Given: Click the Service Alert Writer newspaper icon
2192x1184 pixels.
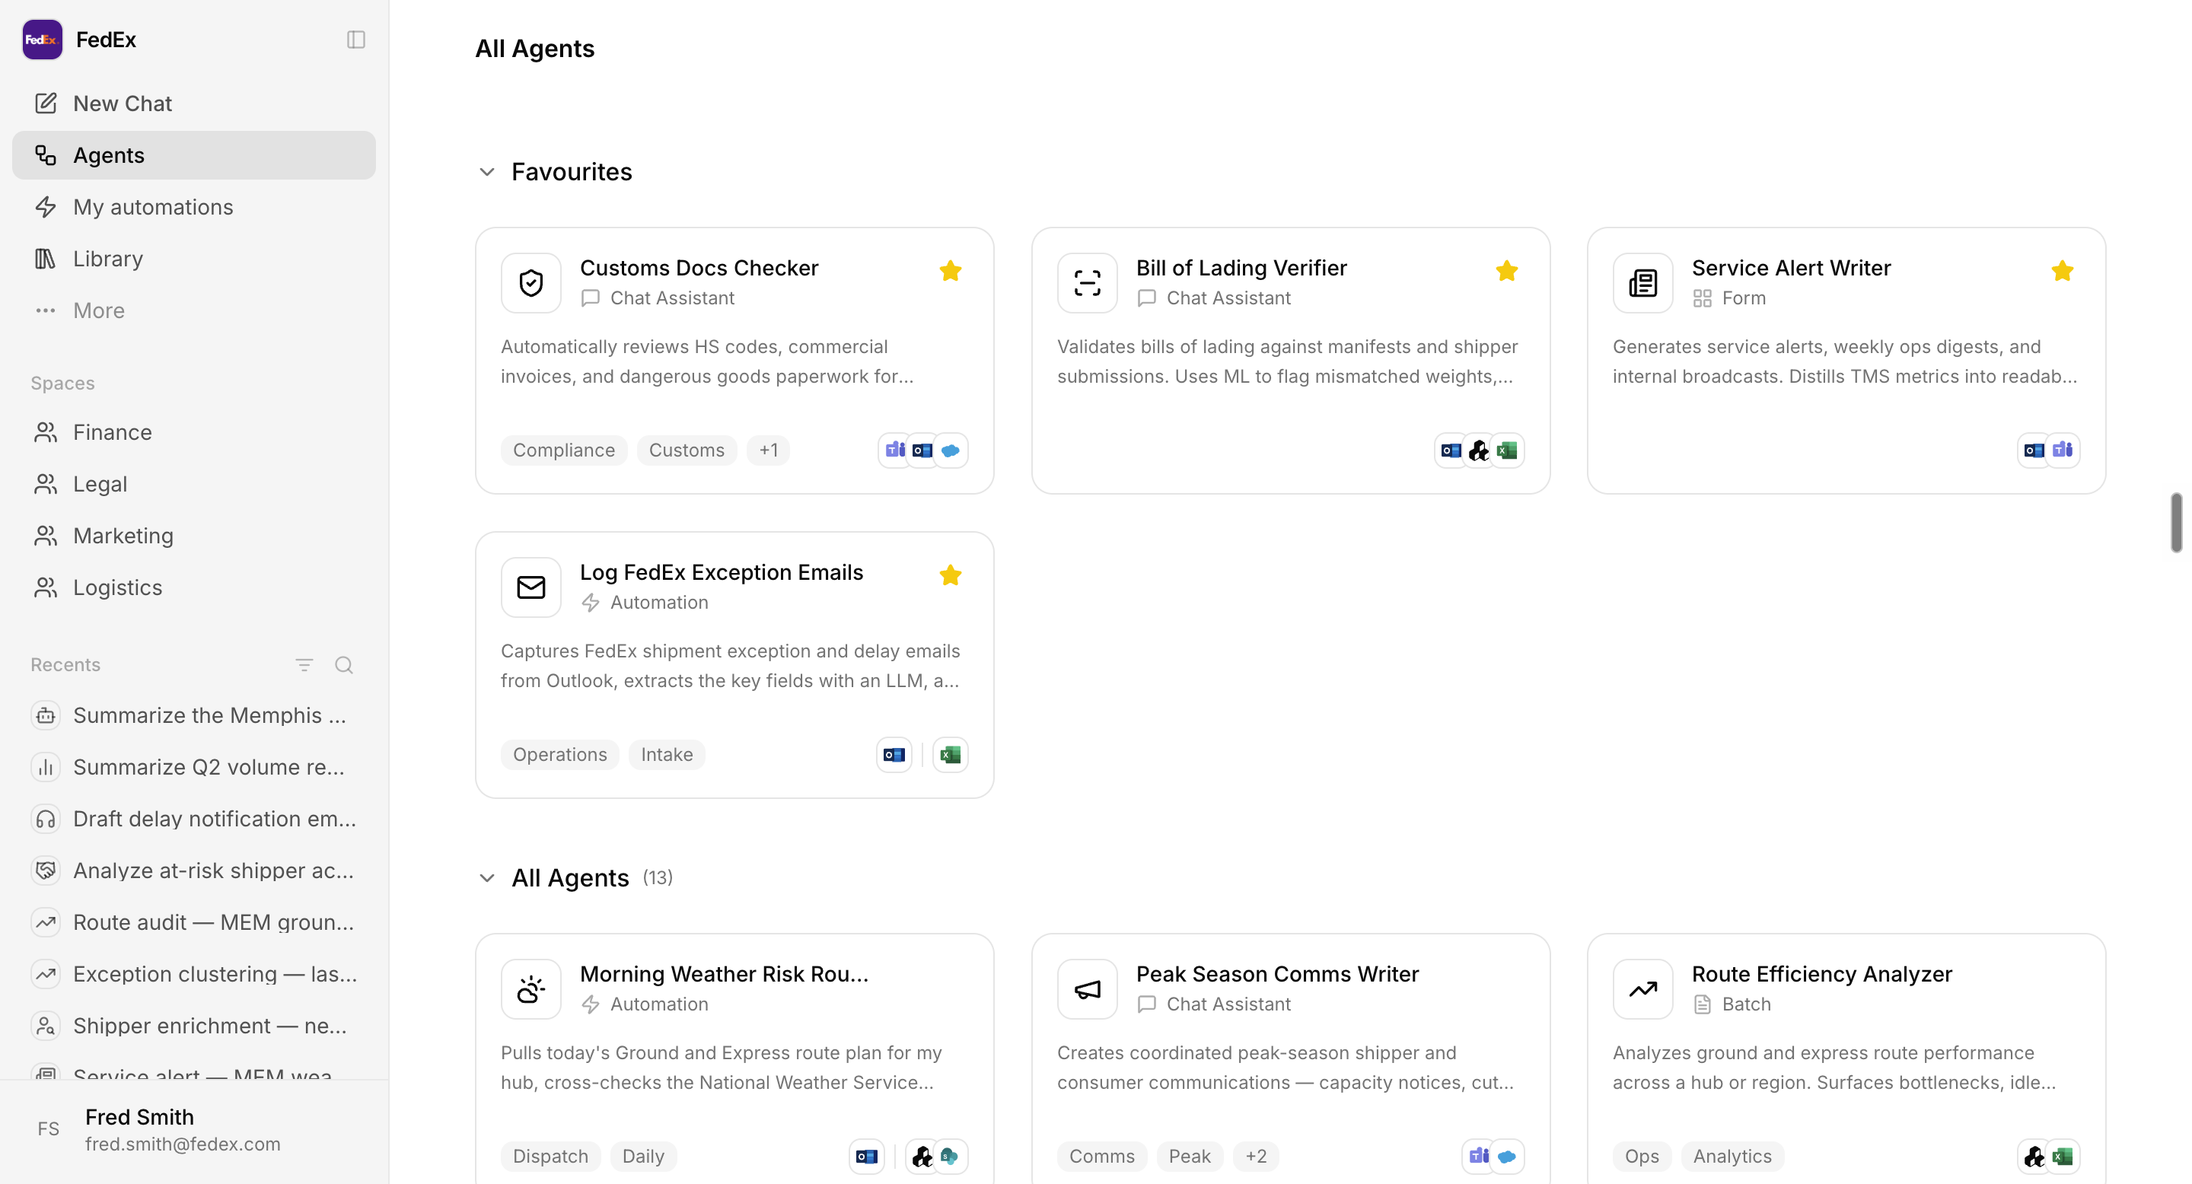Looking at the screenshot, I should [x=1643, y=283].
